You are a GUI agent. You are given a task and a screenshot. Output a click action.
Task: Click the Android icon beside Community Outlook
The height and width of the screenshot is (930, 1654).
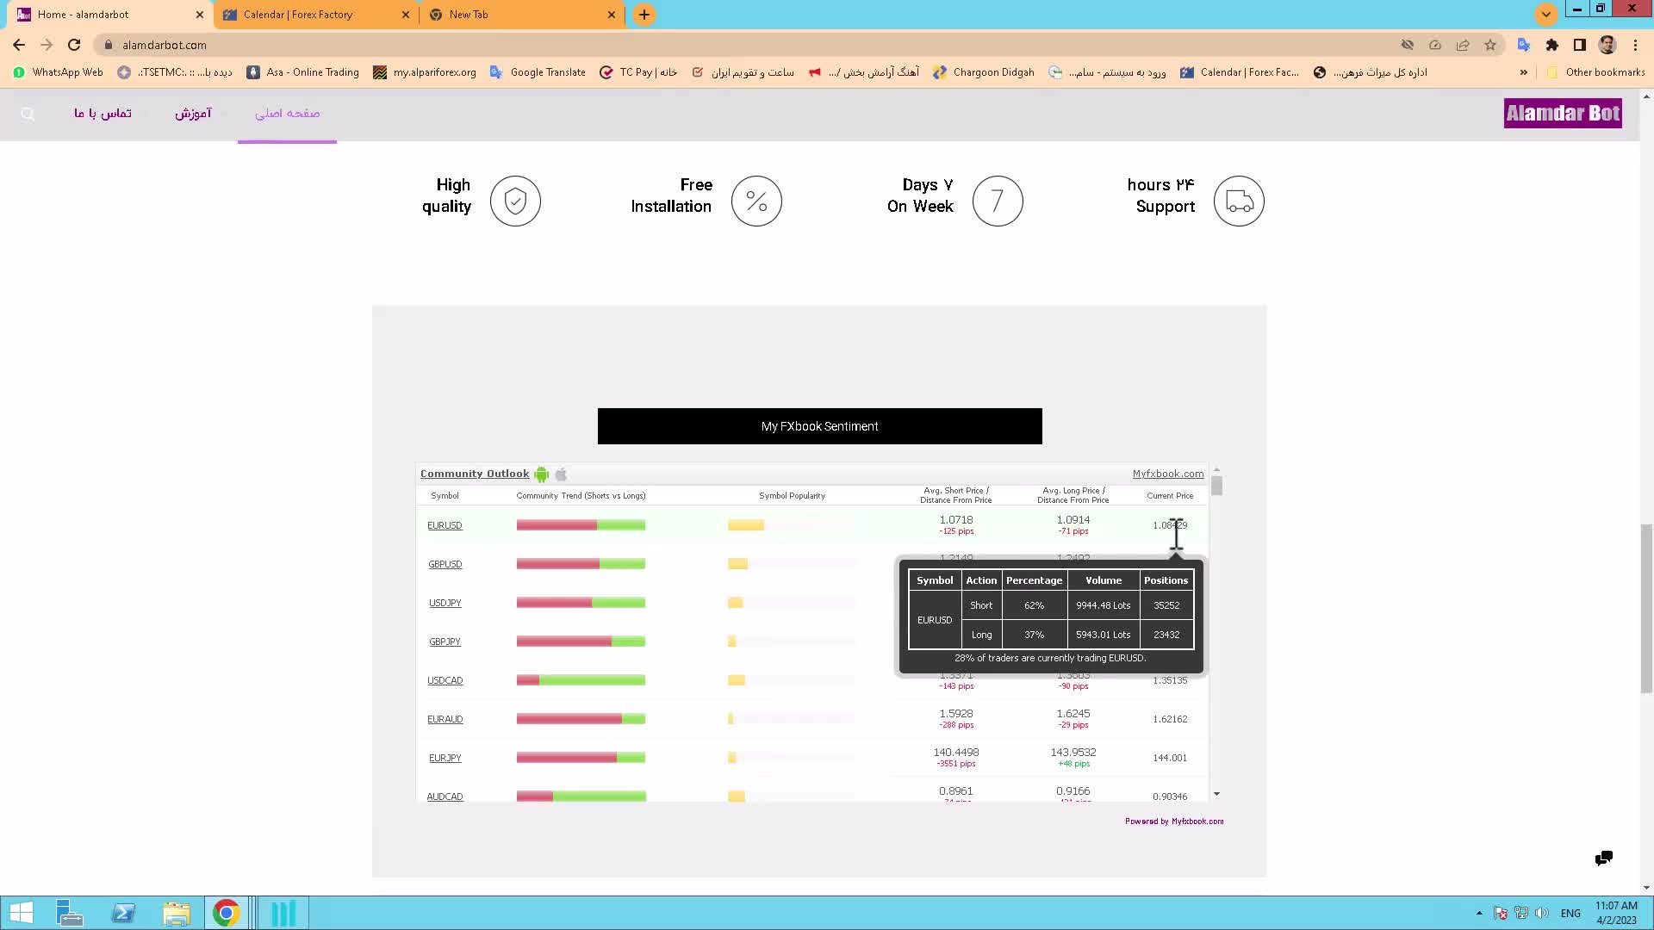pyautogui.click(x=541, y=474)
